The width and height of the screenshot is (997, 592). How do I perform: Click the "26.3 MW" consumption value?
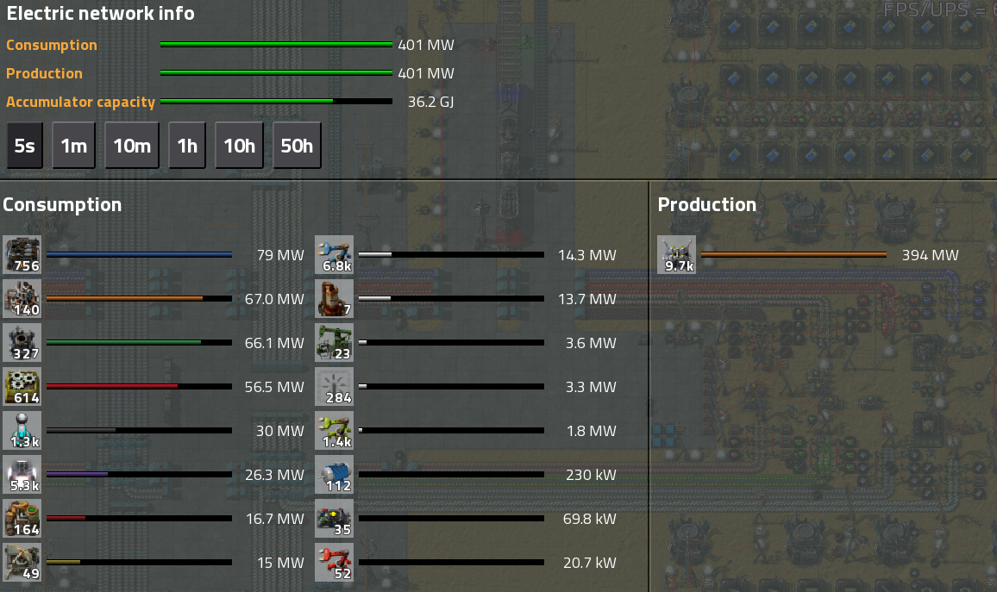tap(274, 475)
